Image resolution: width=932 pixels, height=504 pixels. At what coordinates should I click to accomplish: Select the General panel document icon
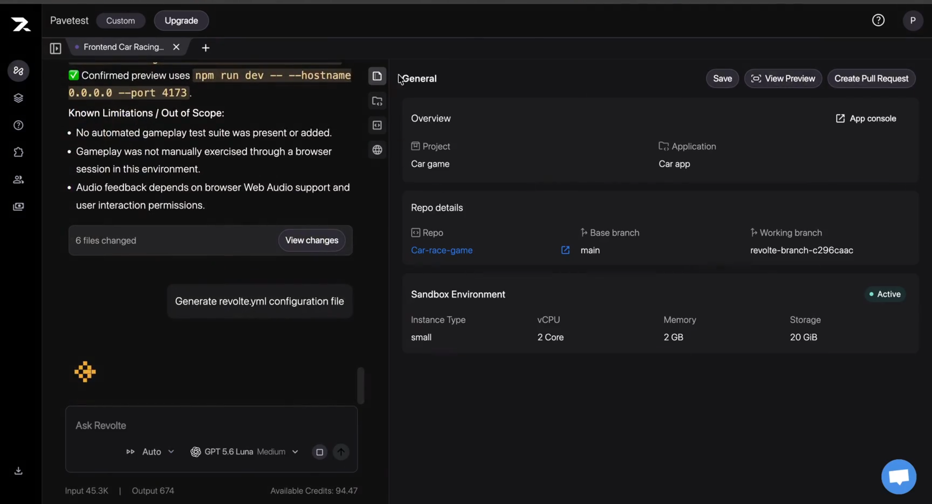(x=377, y=76)
